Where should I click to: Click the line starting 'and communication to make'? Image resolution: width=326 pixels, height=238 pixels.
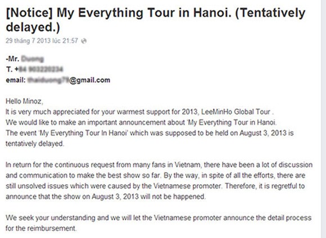click(x=155, y=176)
